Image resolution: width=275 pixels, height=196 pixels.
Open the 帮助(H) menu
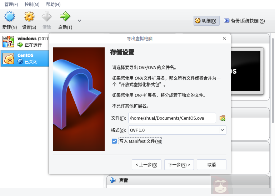tap(53, 4)
